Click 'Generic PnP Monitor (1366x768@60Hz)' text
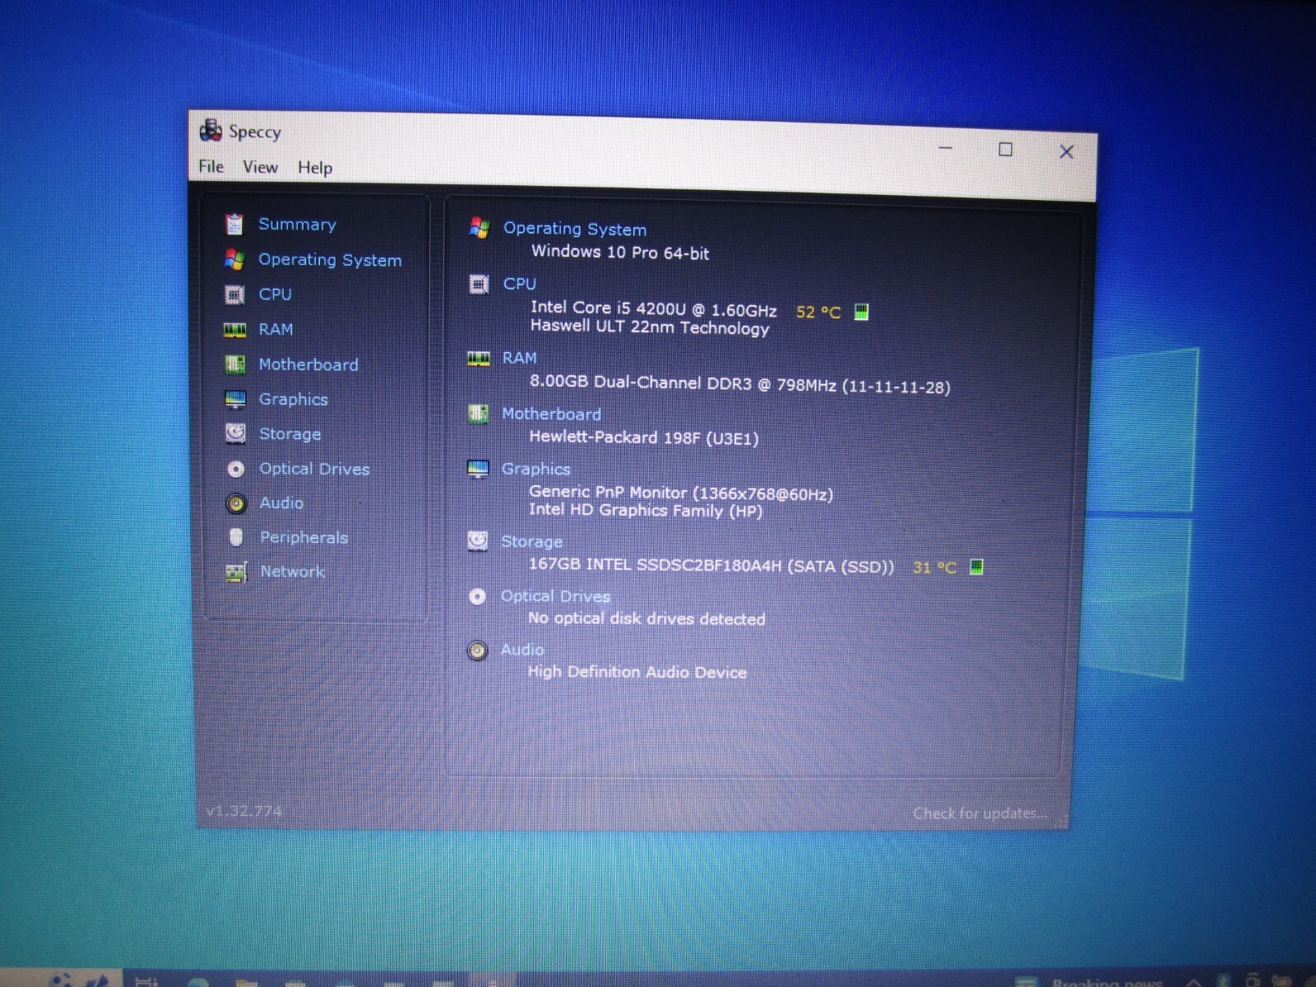This screenshot has width=1316, height=987. pos(681,493)
